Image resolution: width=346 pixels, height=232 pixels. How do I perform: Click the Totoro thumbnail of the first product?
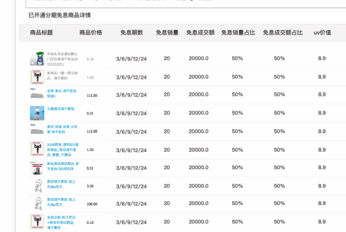[x=37, y=59]
